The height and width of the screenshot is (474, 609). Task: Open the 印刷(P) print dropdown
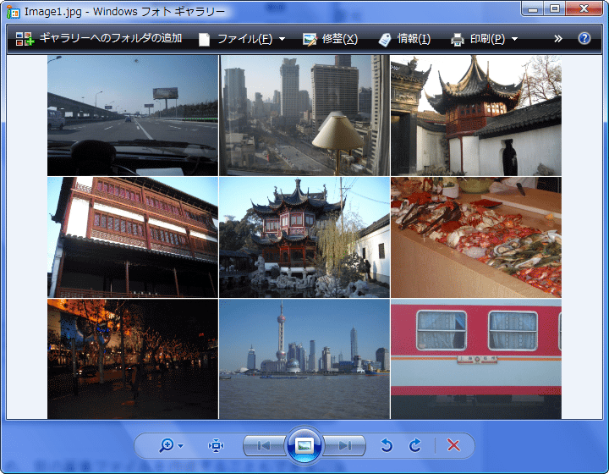pos(484,39)
